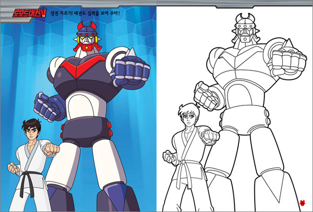Click the small red robot-head page marker
Viewport: 313px width, 212px height.
(x=303, y=203)
